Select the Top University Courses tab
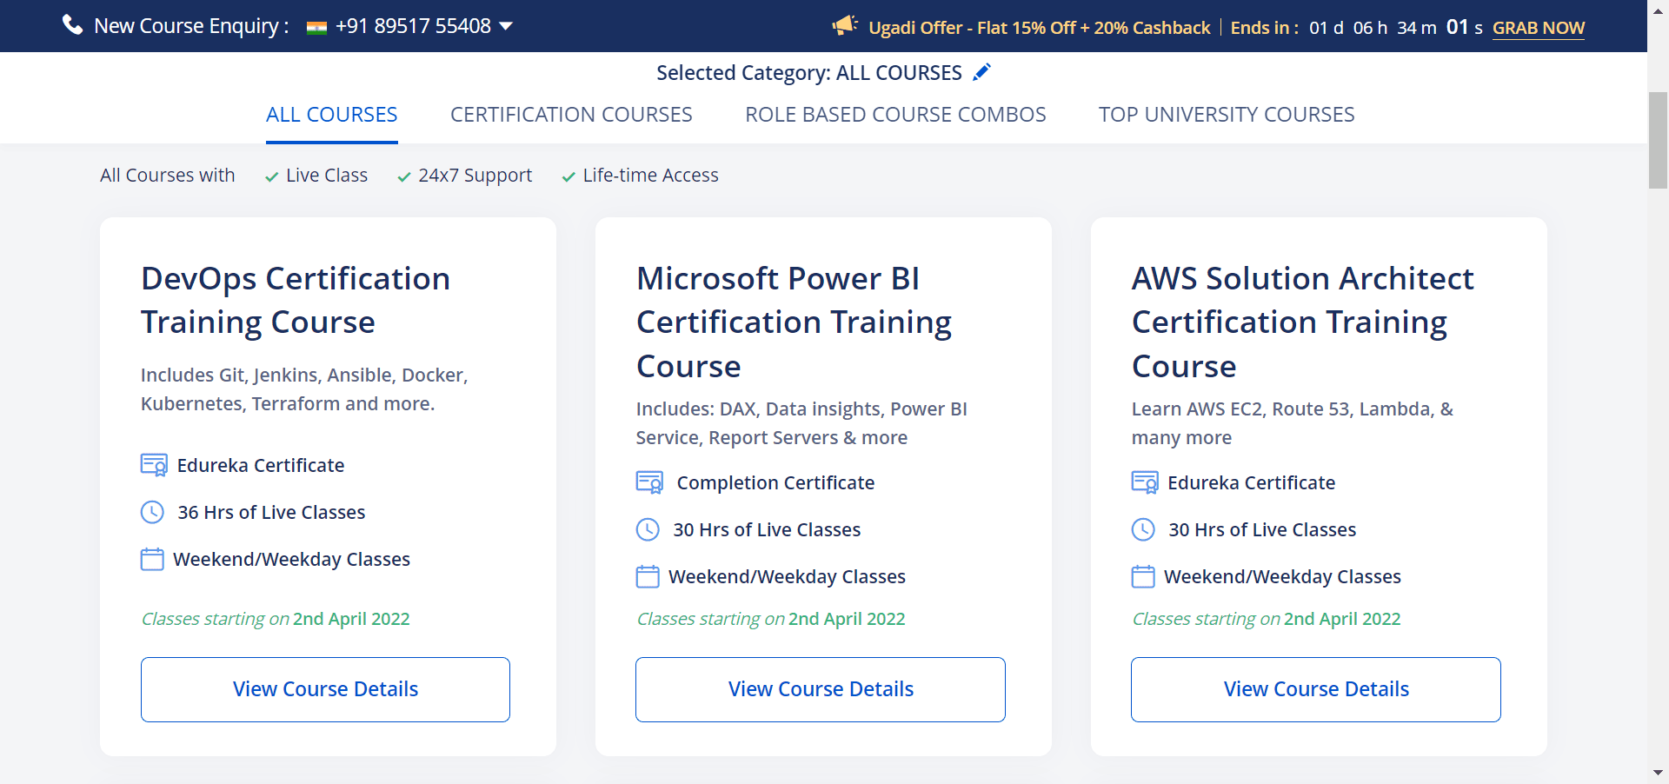Image resolution: width=1669 pixels, height=784 pixels. click(x=1226, y=115)
